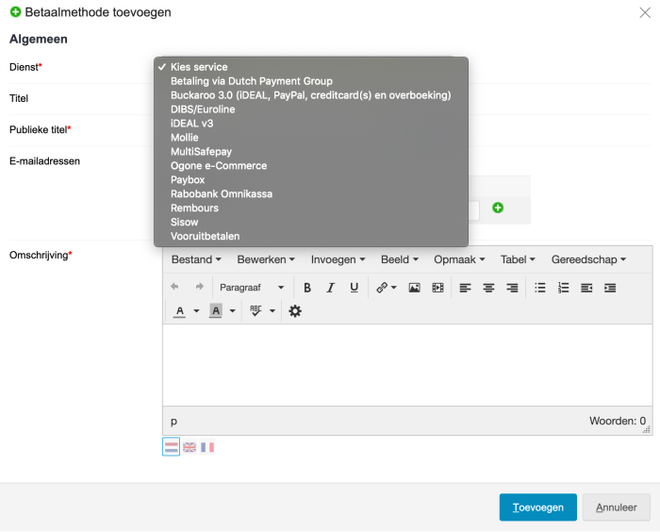This screenshot has width=660, height=532.
Task: Click the undo arrow in editor toolbar
Action: (x=174, y=288)
